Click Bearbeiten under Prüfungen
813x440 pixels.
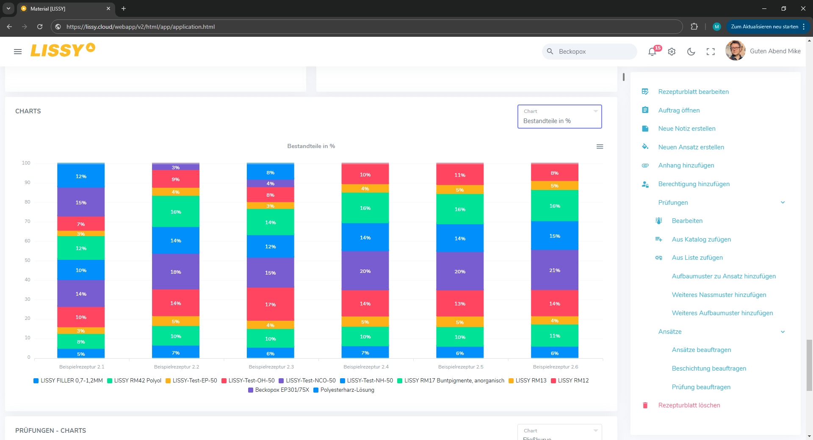pyautogui.click(x=687, y=221)
